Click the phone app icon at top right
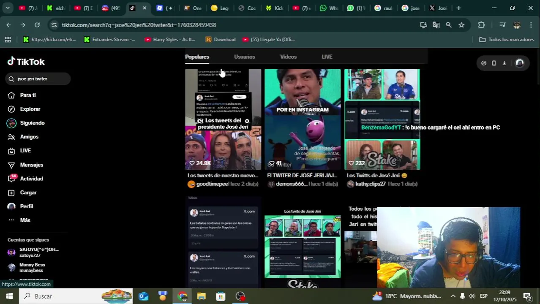 [494, 63]
